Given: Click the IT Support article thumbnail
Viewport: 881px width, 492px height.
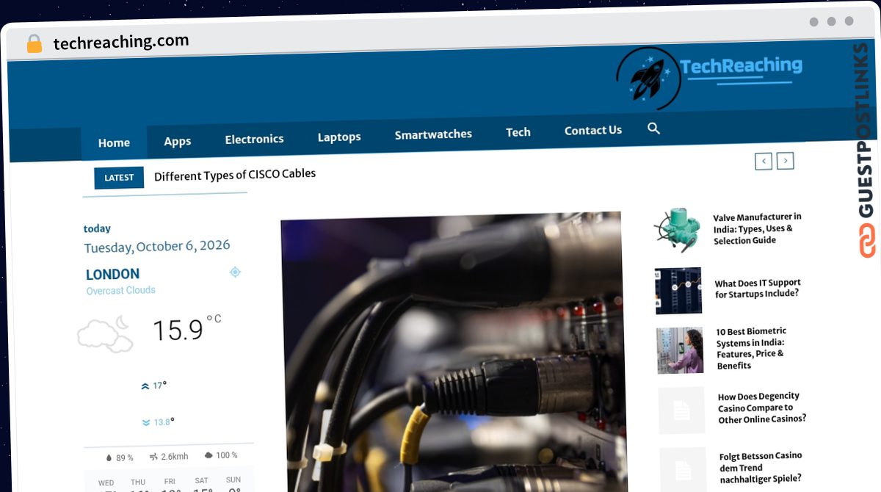Looking at the screenshot, I should point(678,291).
